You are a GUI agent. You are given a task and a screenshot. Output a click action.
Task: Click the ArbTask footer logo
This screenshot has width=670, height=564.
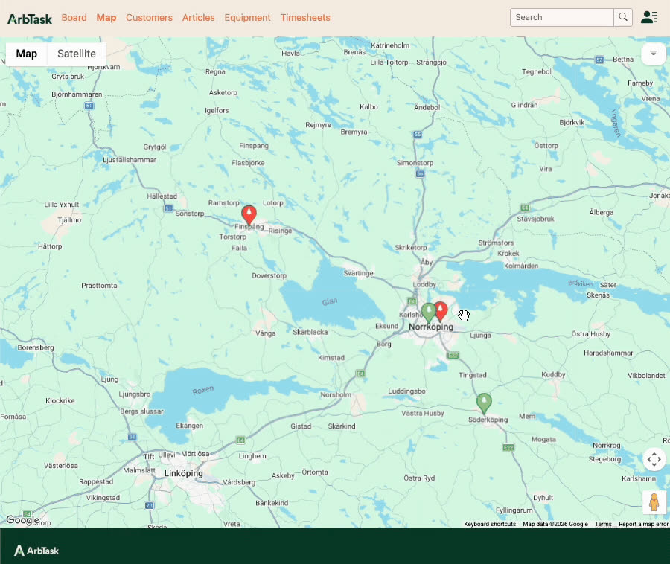pos(36,551)
